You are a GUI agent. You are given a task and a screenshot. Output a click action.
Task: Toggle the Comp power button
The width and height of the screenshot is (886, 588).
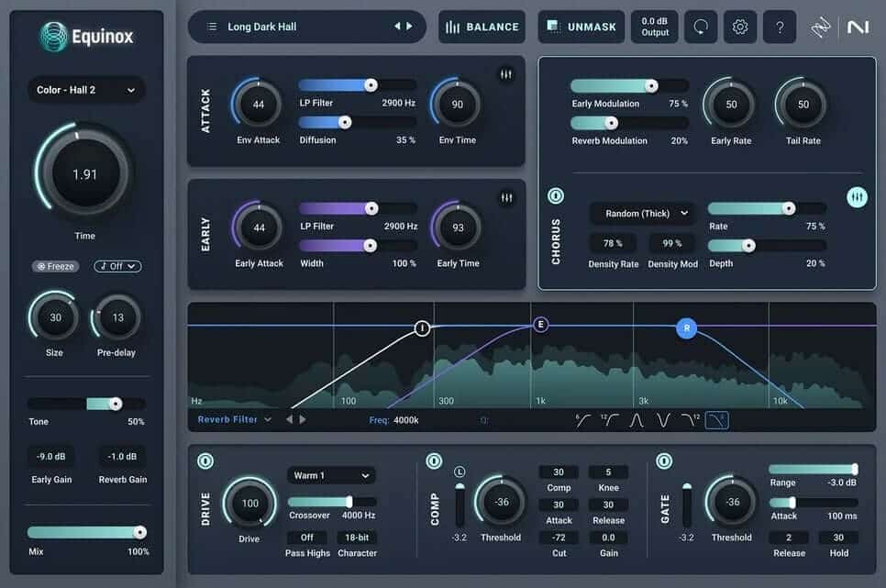tap(434, 461)
